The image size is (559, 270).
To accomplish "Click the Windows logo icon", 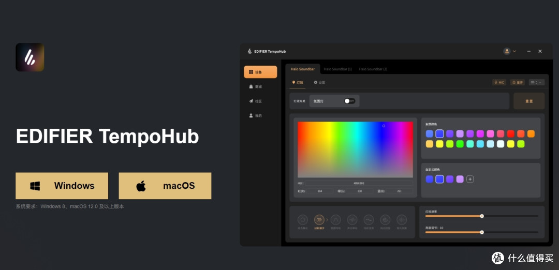I will [35, 186].
